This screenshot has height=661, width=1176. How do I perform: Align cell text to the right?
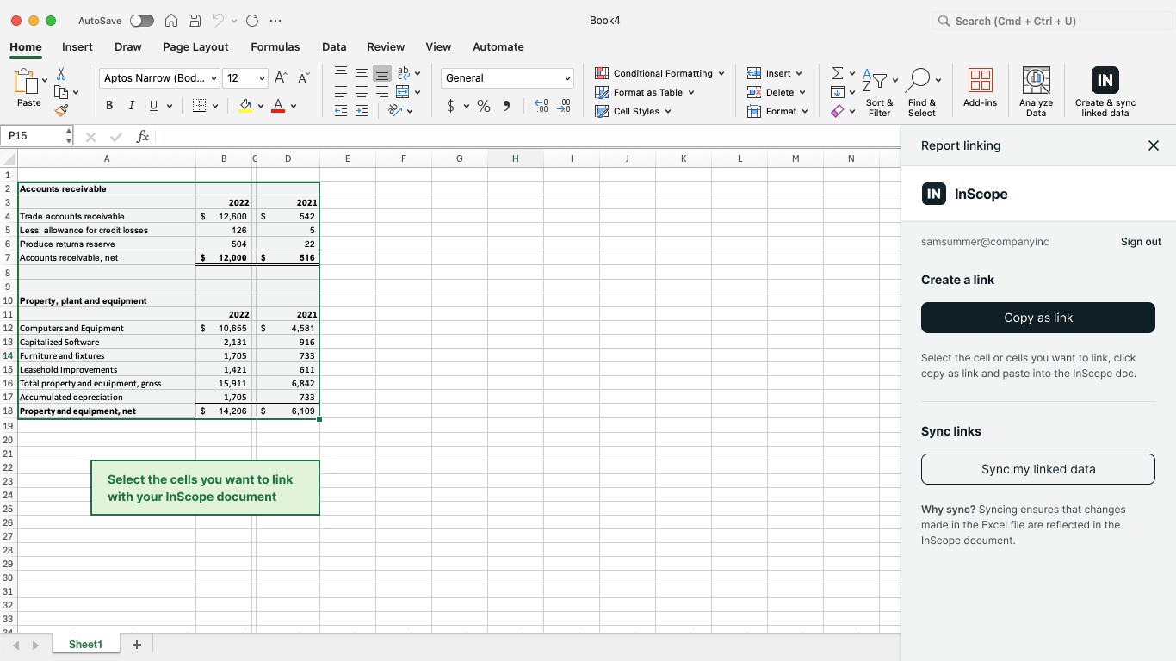coord(382,91)
